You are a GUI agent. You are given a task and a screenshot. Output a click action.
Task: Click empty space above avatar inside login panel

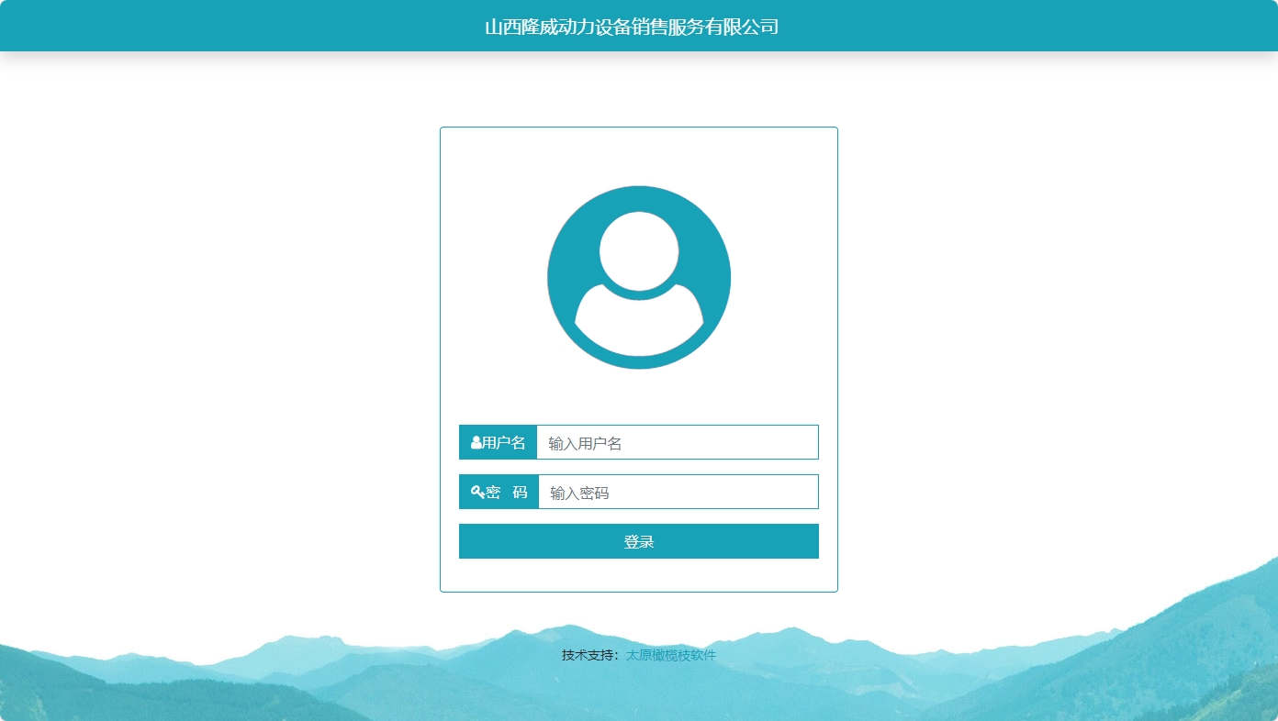[639, 154]
